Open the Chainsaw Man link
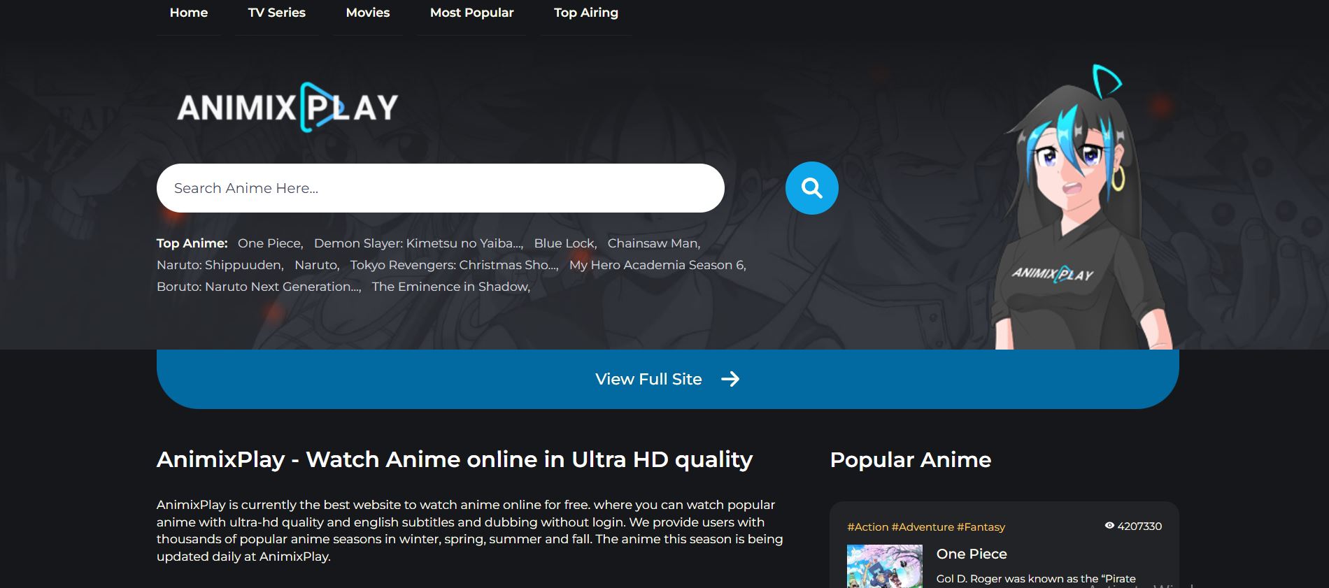 (x=653, y=243)
